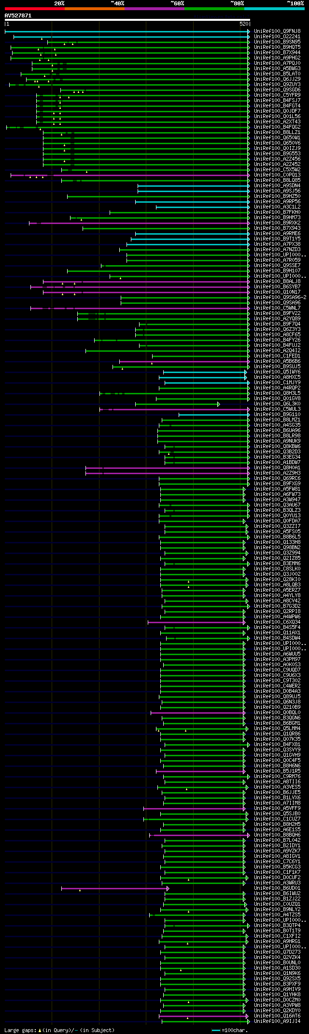Open the UniRef100_A2Z452 hit label
The width and height of the screenshot is (309, 1034).
[x=277, y=164]
